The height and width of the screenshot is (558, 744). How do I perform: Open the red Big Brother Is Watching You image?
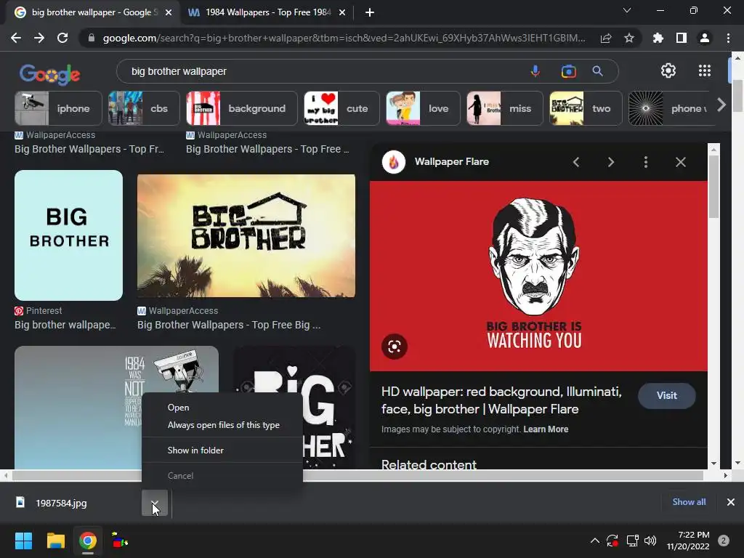tap(538, 276)
